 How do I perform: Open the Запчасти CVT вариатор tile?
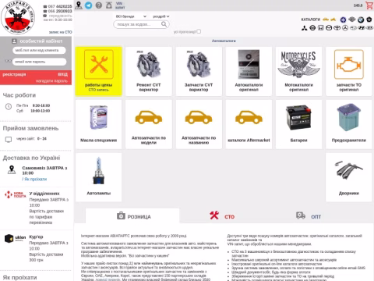coord(199,71)
